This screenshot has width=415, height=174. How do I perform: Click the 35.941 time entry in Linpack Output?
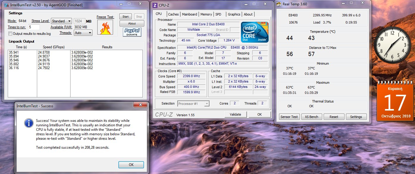pyautogui.click(x=14, y=52)
